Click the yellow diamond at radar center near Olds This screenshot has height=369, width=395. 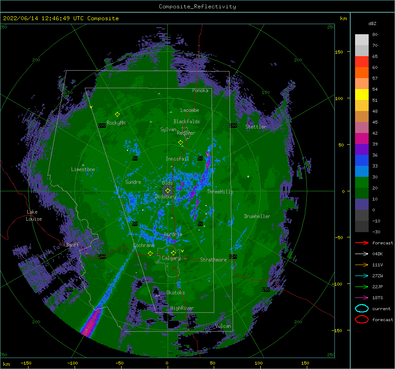(x=168, y=191)
